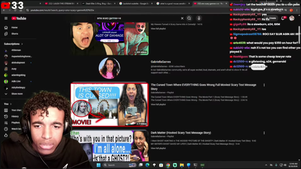Open the Windows Start menu
The width and height of the screenshot is (301, 169).
(x=98, y=165)
